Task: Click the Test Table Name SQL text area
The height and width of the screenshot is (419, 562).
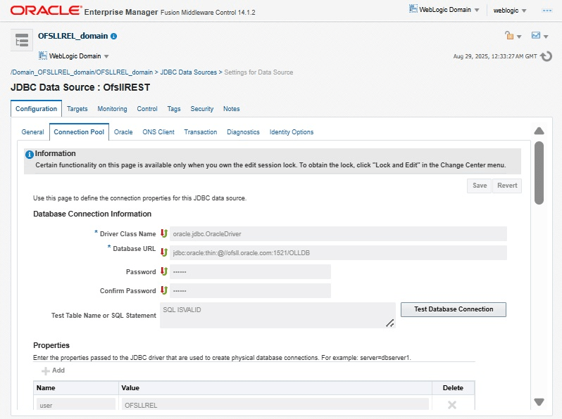Action: click(x=277, y=315)
